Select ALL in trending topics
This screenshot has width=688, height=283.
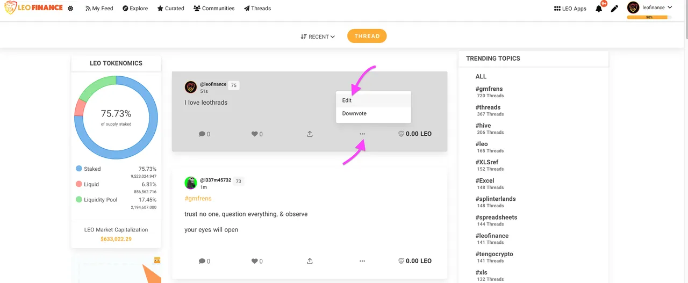point(481,77)
